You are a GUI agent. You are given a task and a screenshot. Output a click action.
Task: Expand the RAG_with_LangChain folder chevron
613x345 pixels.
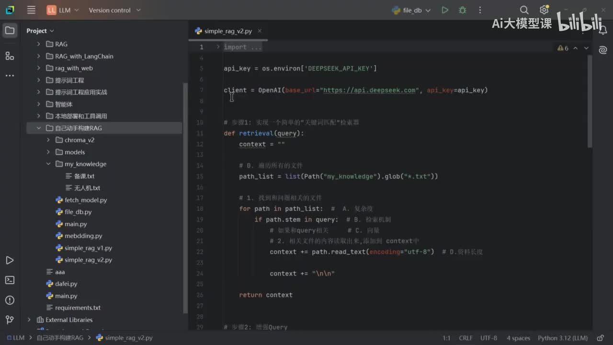pyautogui.click(x=39, y=56)
